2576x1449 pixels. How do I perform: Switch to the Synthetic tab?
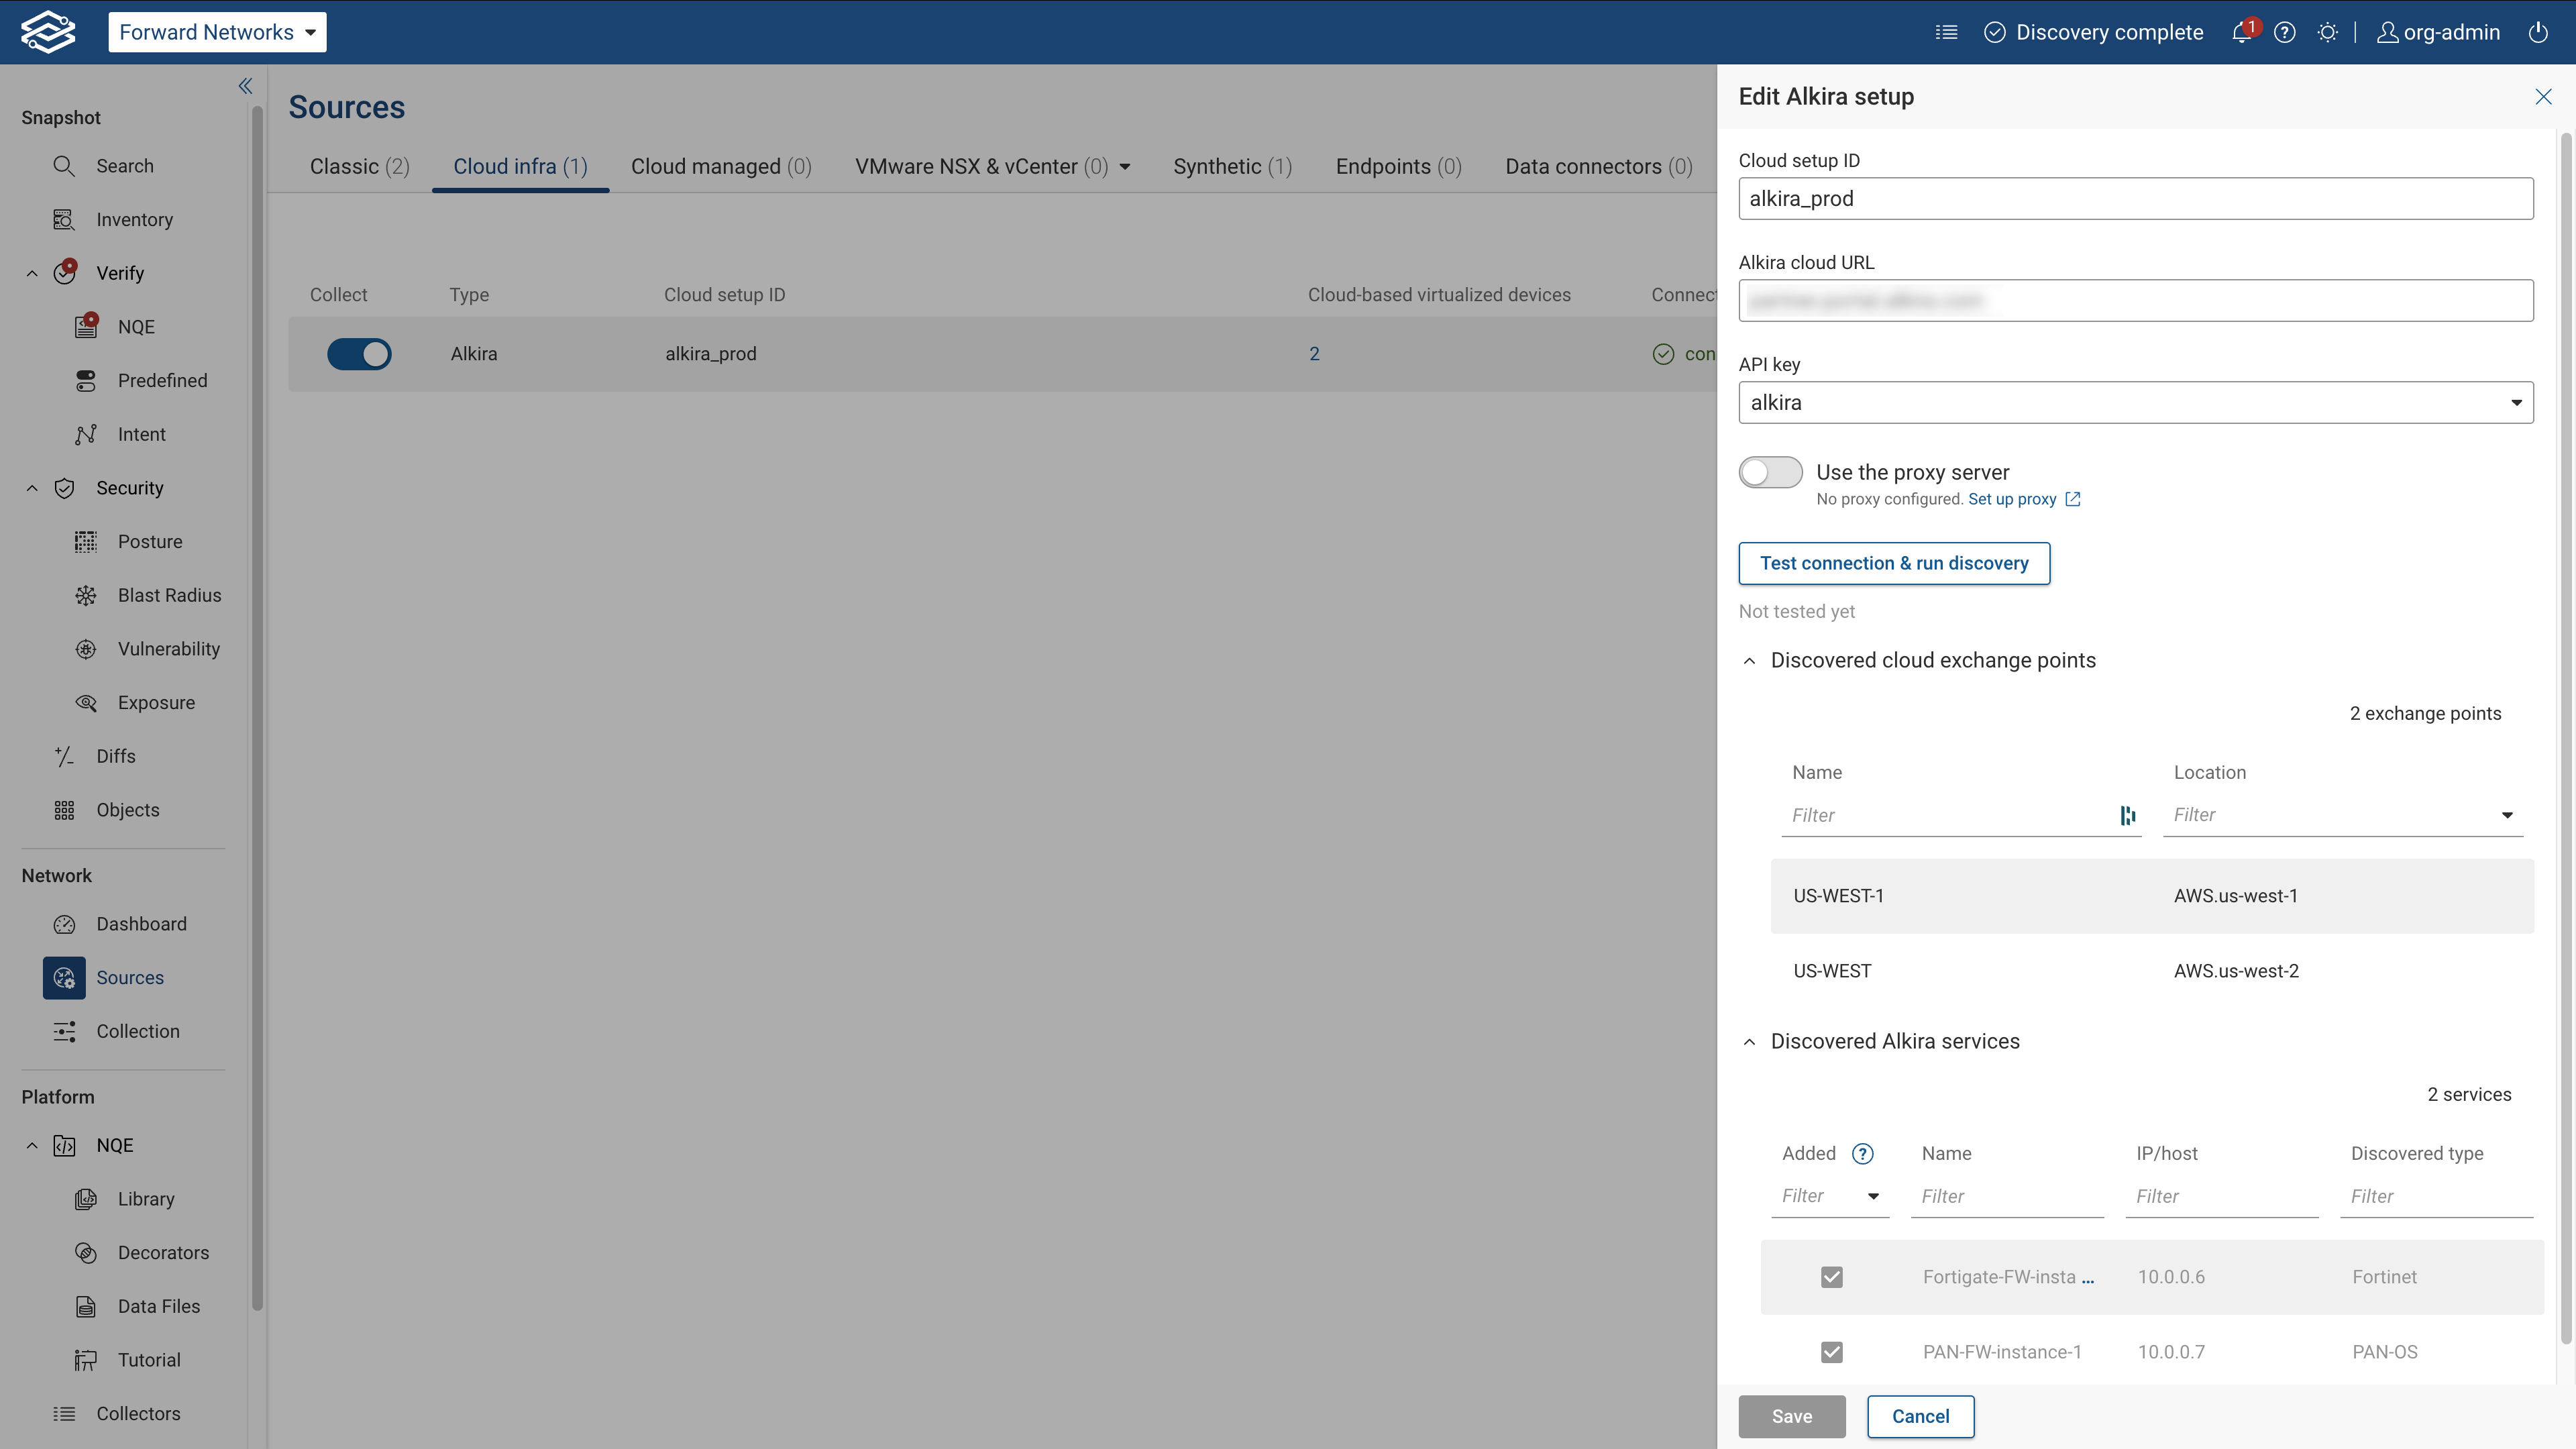pos(1232,167)
